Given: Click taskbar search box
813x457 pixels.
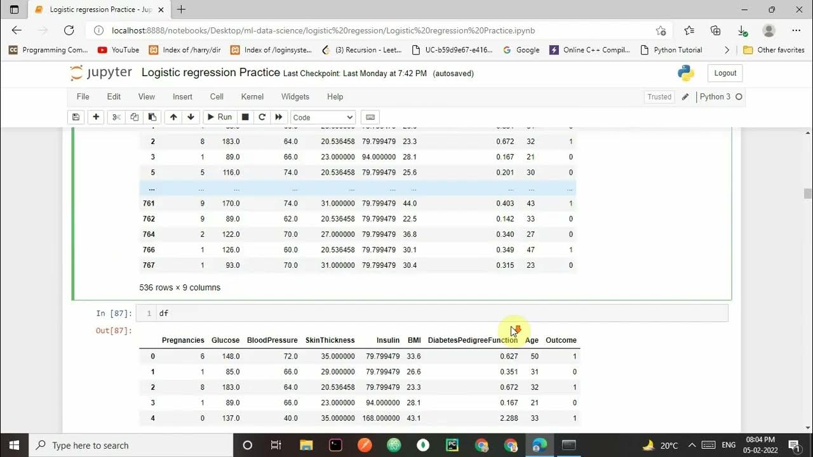Looking at the screenshot, I should (x=131, y=445).
